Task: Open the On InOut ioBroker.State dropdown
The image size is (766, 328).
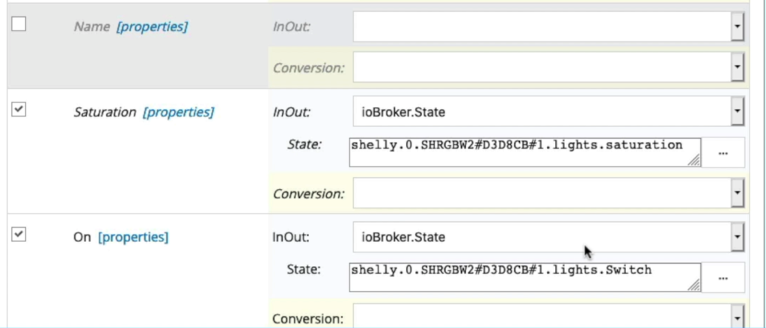Action: tap(548, 237)
